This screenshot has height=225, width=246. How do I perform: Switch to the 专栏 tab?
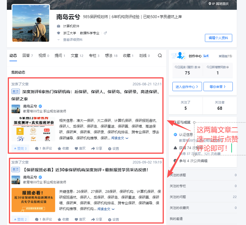pos(94,55)
